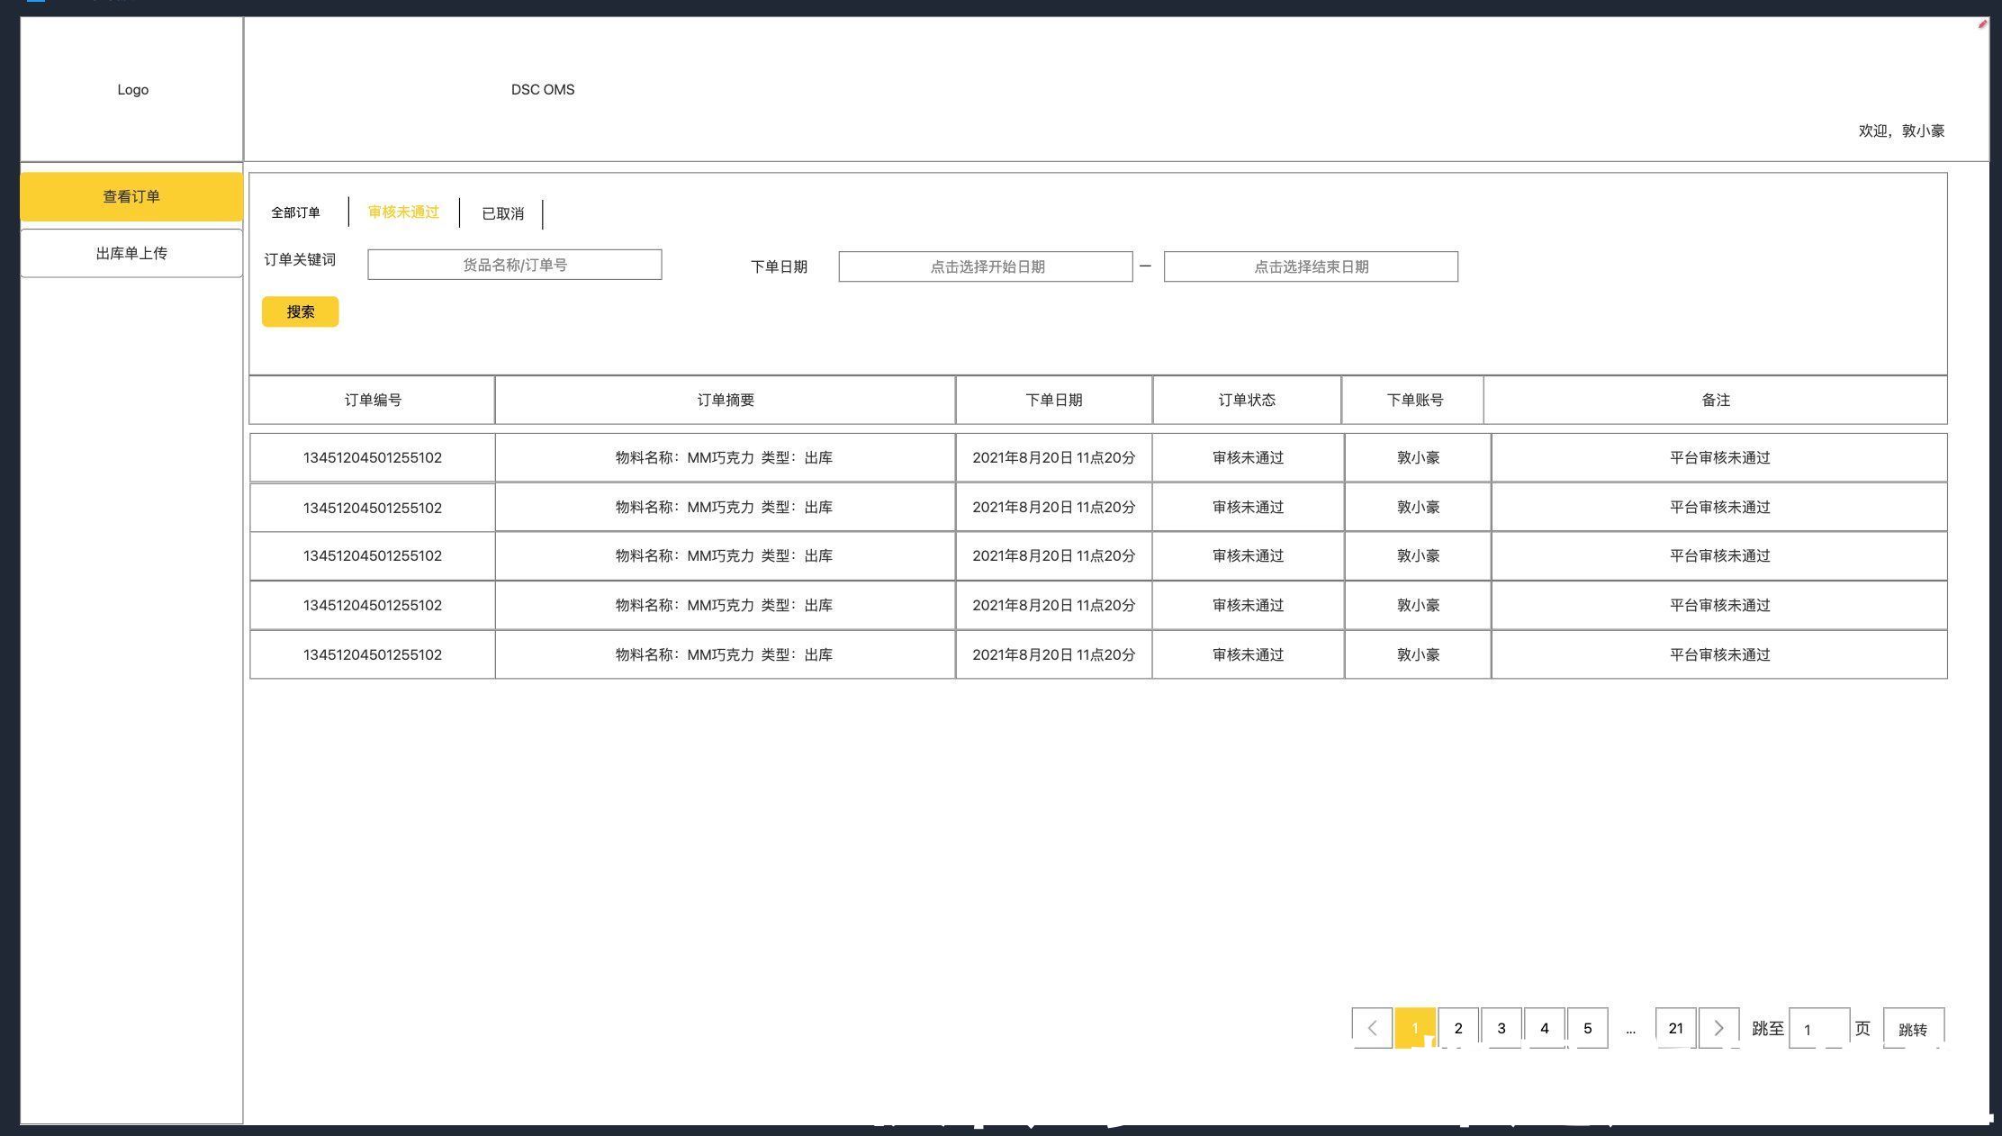The height and width of the screenshot is (1136, 2002).
Task: Click the pagination ellipsis
Action: coord(1630,1030)
